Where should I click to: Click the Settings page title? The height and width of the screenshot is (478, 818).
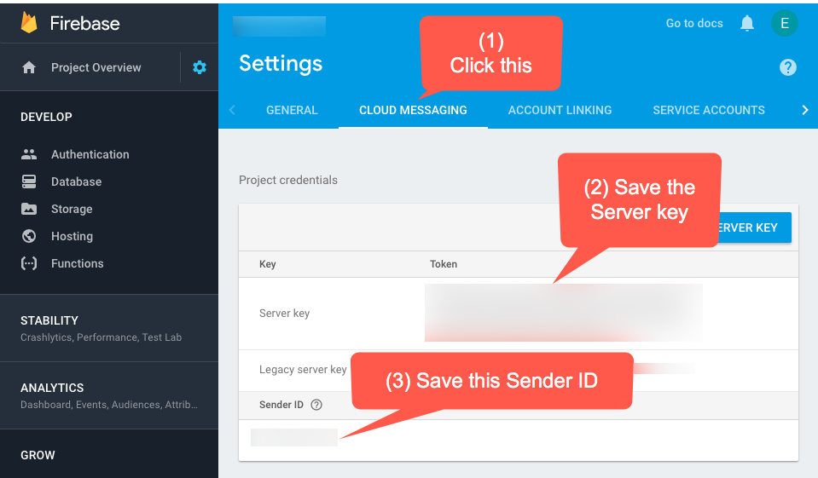click(281, 64)
